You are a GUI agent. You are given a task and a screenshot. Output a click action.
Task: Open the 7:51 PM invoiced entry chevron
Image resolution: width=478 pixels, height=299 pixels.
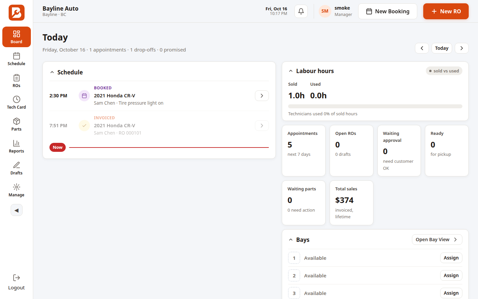(x=262, y=126)
